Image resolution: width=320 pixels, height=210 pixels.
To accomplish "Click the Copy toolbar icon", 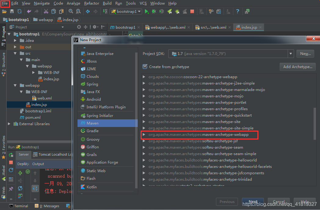I will tap(53, 11).
